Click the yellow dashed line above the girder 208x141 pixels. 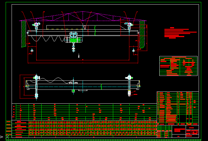coord(65,29)
